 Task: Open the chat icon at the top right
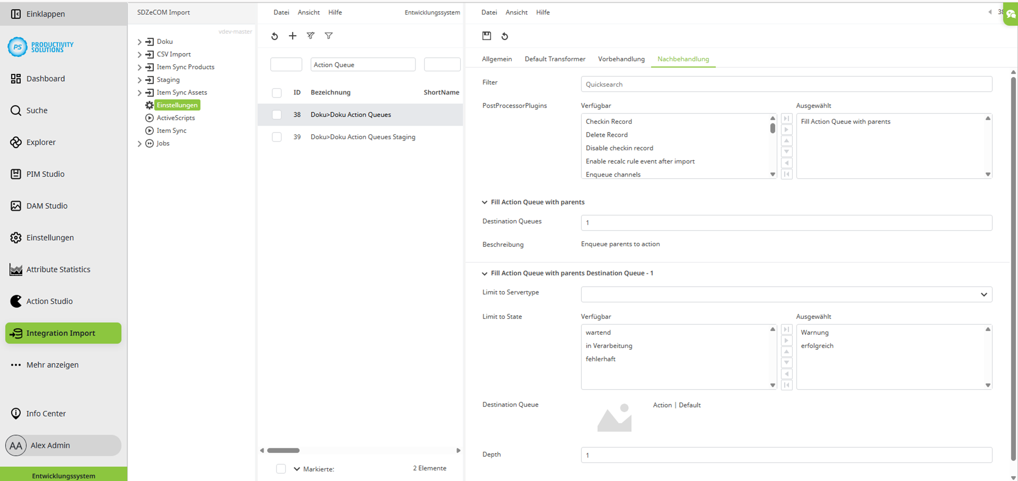tap(1011, 15)
